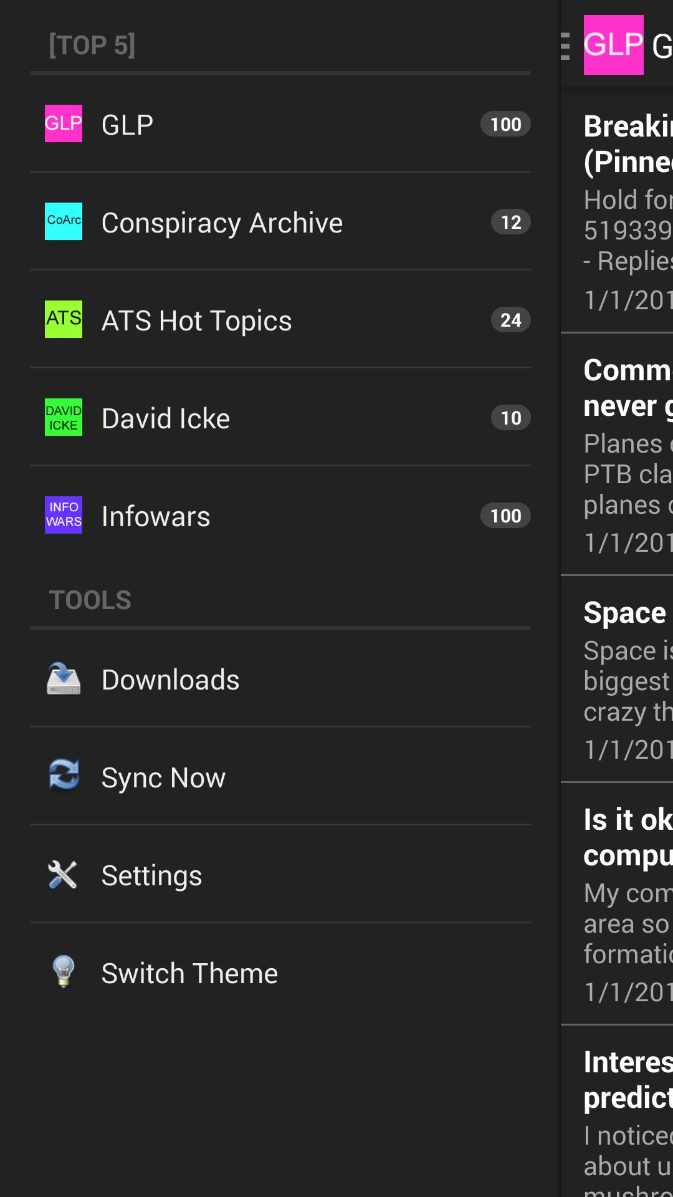Click the GLP unread count badge
673x1197 pixels.
(x=505, y=124)
